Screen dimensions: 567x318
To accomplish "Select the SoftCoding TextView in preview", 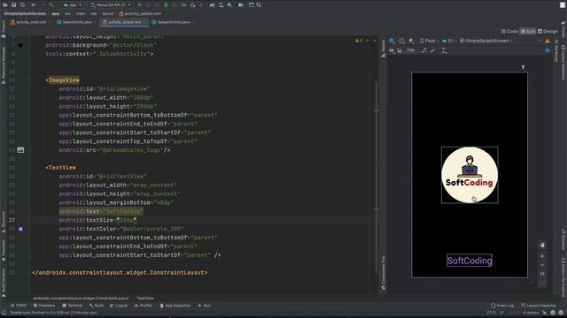I will (470, 261).
